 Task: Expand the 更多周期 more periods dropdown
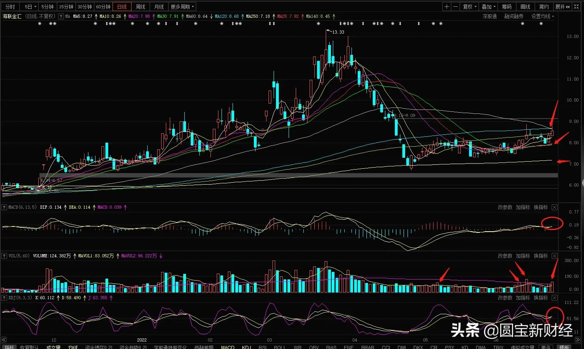182,7
